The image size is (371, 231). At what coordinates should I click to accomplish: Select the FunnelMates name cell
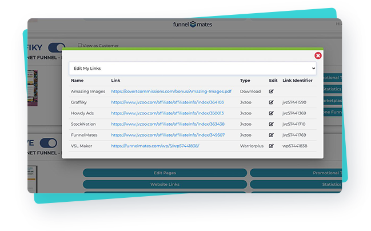tap(84, 135)
